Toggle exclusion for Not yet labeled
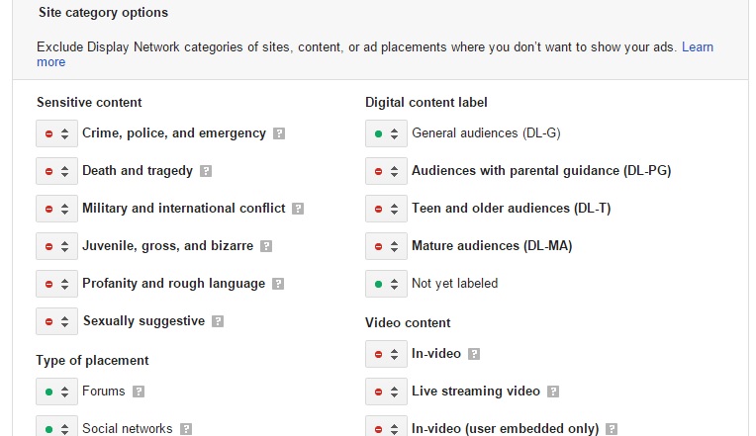756x436 pixels. coord(386,284)
